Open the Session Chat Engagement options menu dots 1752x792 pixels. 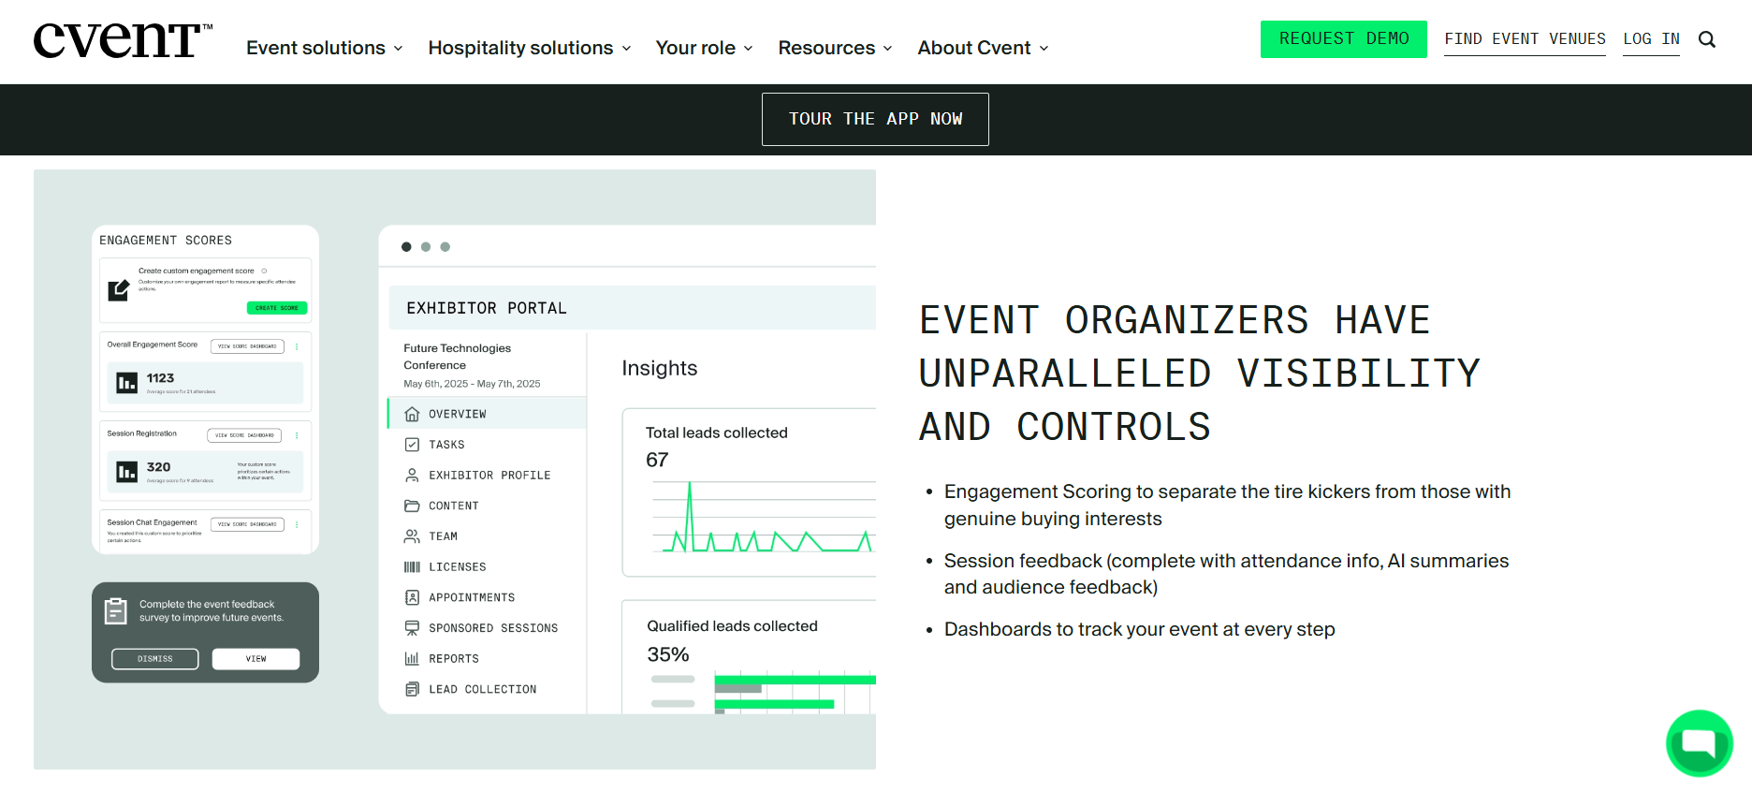pyautogui.click(x=297, y=524)
